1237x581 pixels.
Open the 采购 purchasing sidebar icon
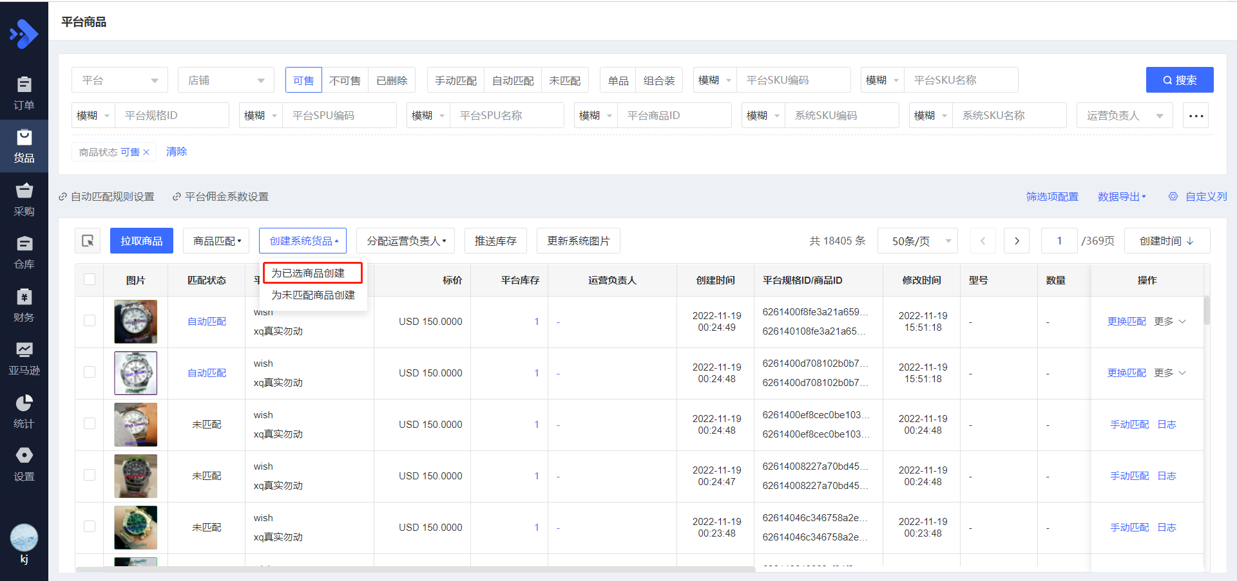pos(24,199)
